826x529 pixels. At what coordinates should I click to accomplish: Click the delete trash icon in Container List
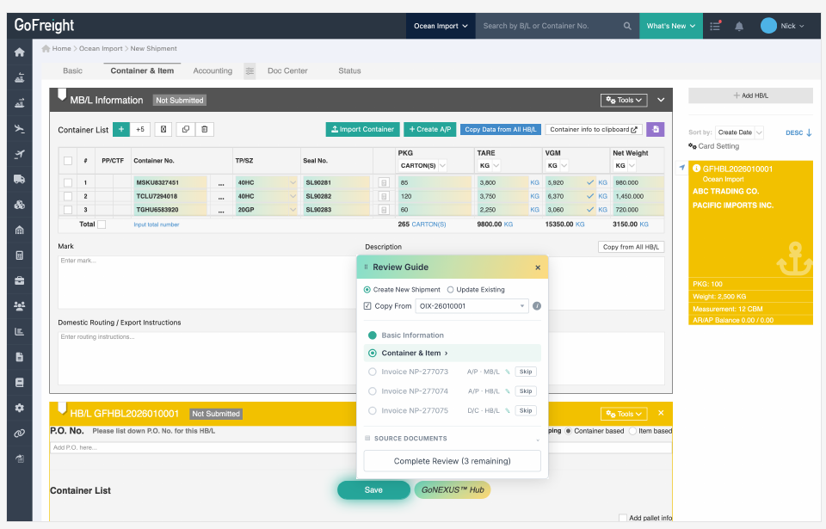205,129
